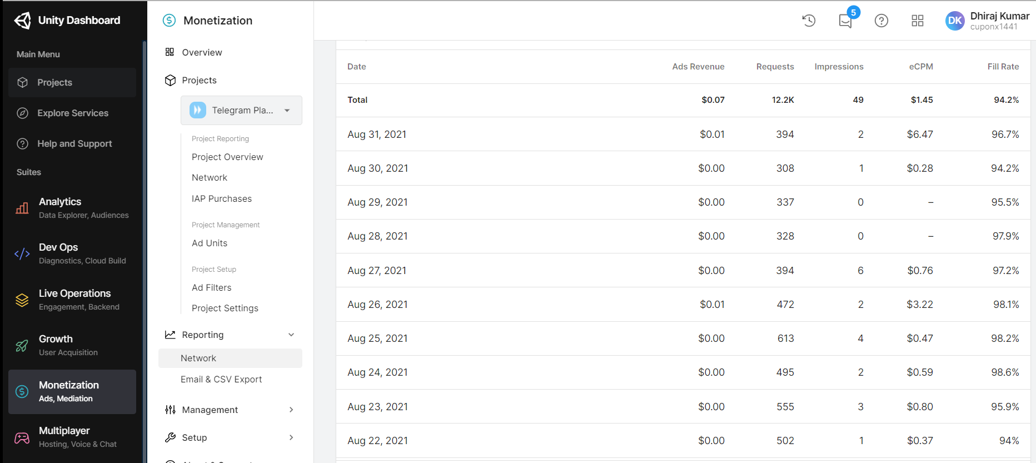
Task: Expand the Setup section
Action: (291, 437)
